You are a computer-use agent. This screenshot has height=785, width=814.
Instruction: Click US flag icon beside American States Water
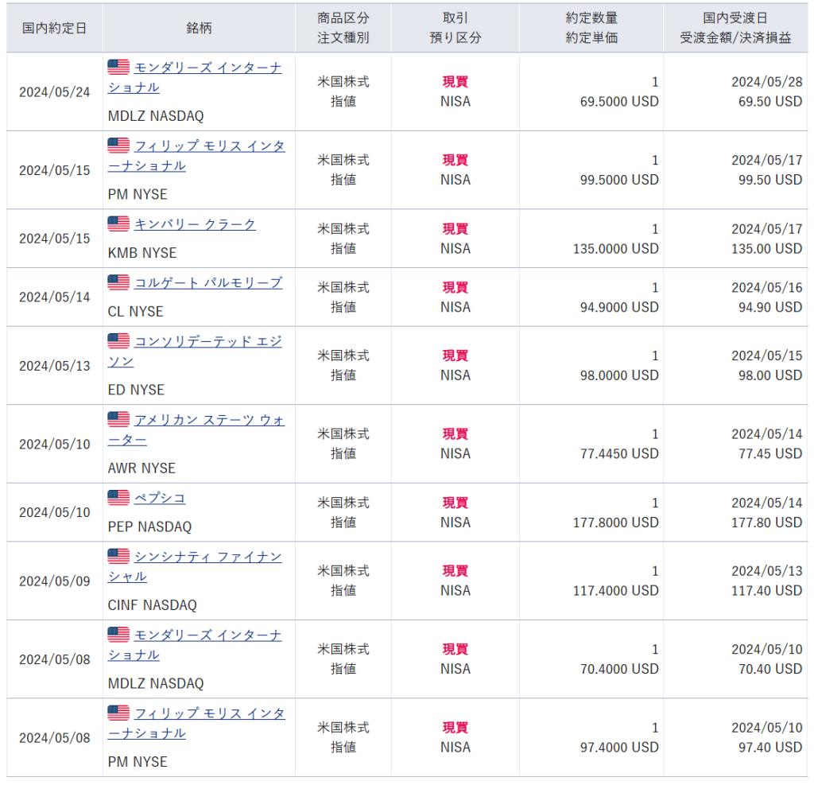click(x=118, y=420)
